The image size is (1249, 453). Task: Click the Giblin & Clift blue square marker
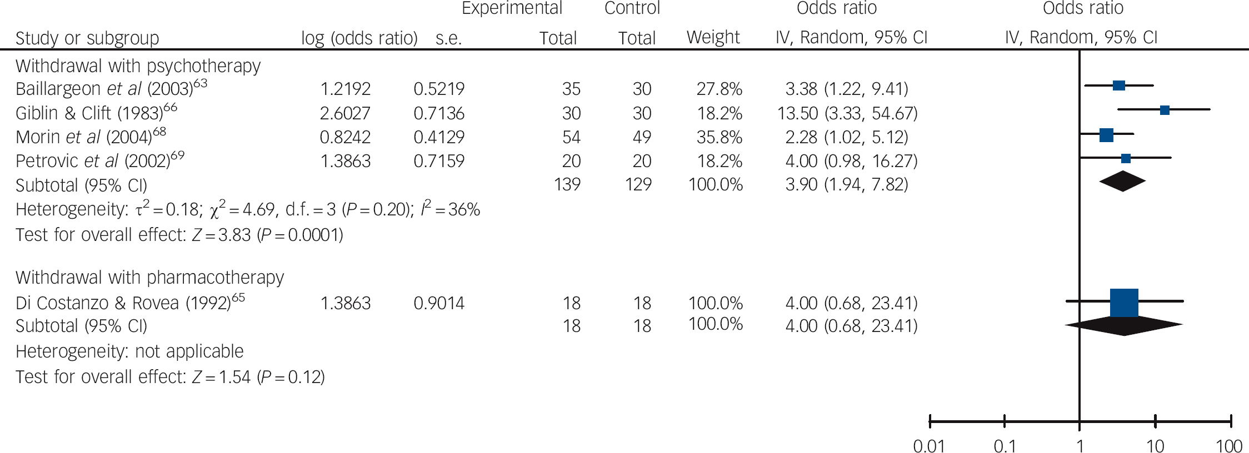click(1165, 110)
